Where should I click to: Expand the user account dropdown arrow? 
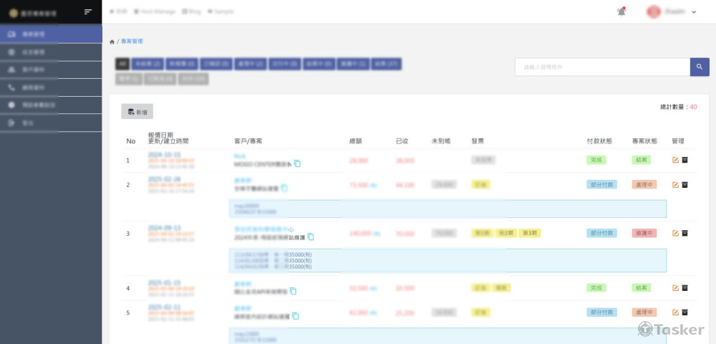[x=694, y=12]
